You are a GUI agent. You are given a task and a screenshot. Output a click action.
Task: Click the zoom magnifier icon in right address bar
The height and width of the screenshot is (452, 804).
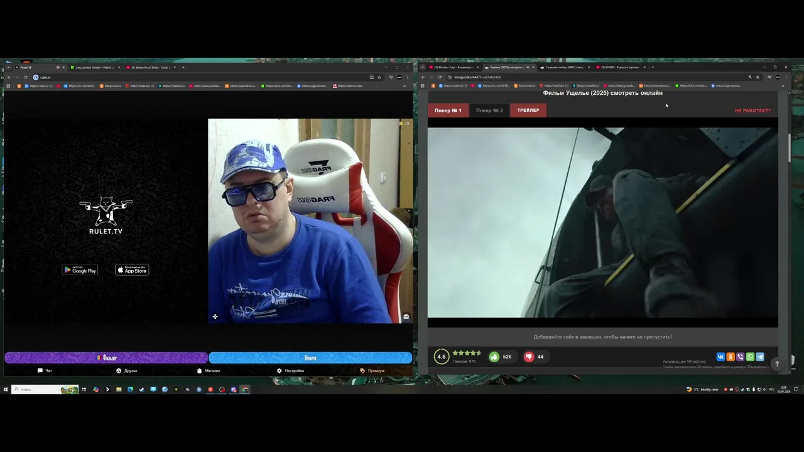[750, 77]
